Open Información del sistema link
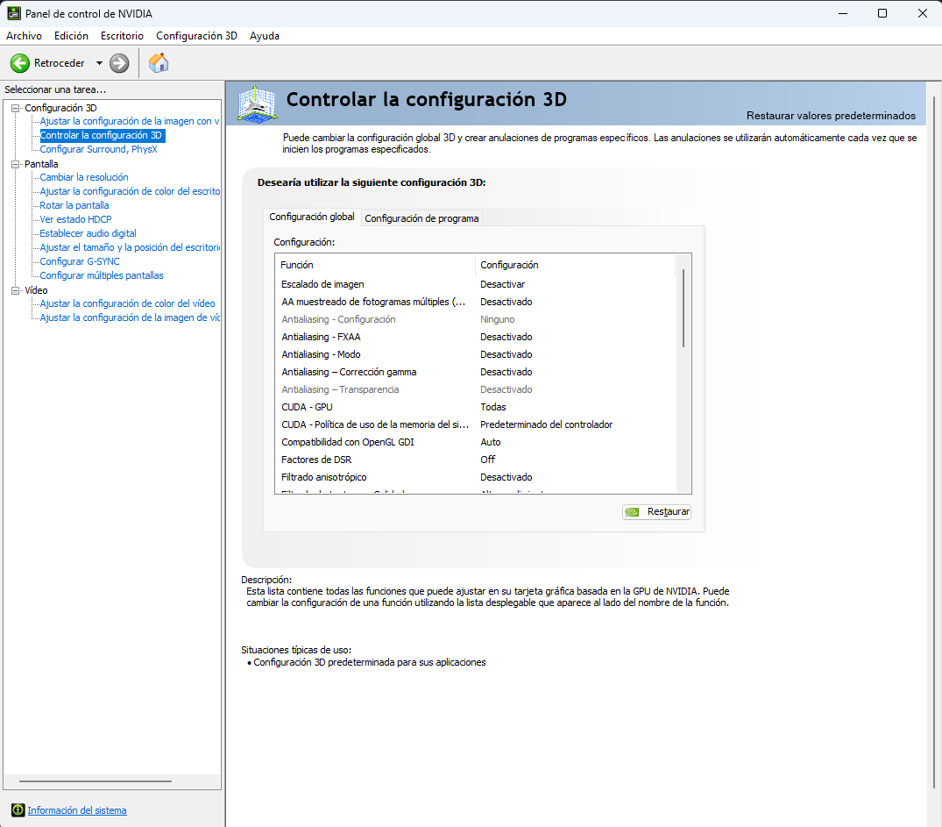 [77, 810]
